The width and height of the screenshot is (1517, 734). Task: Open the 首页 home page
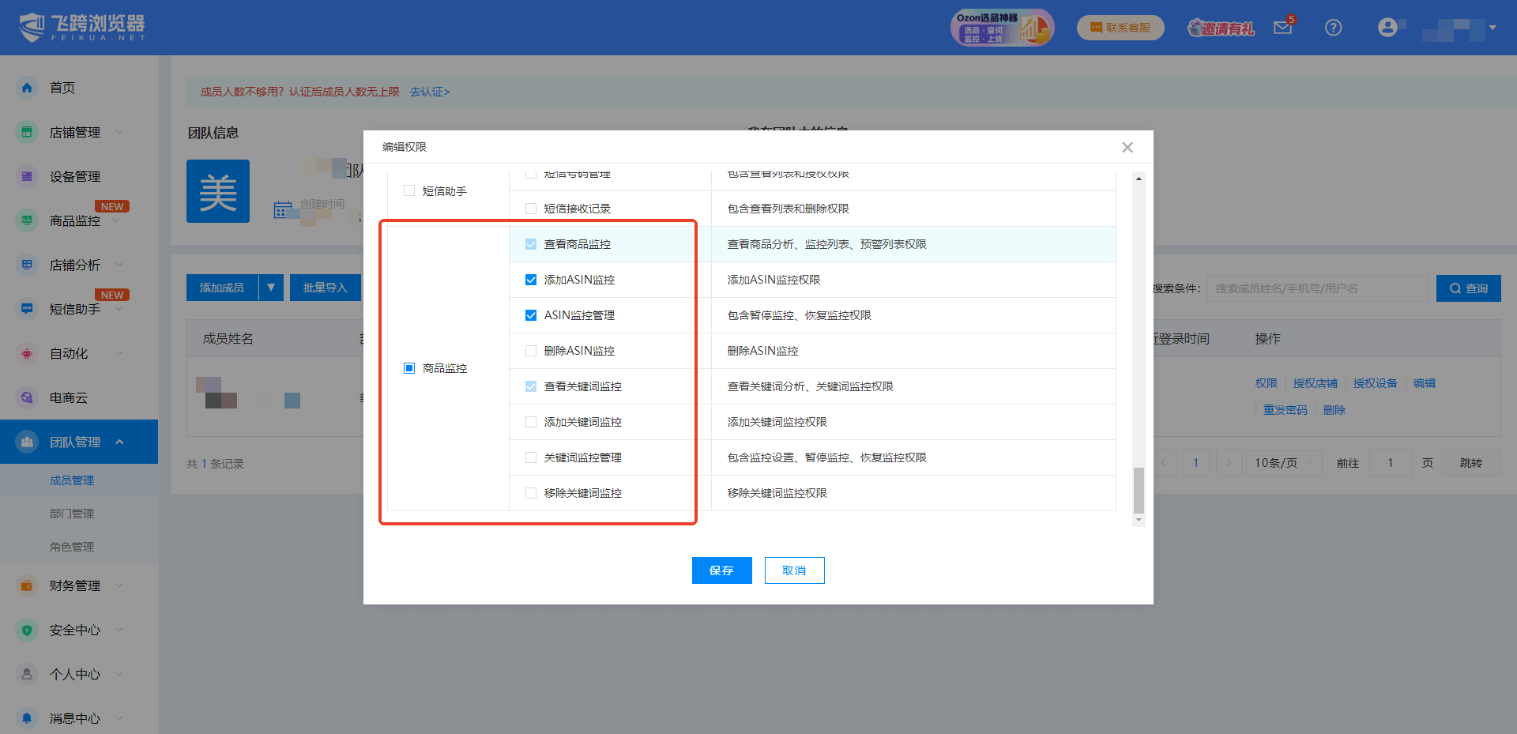tap(62, 88)
